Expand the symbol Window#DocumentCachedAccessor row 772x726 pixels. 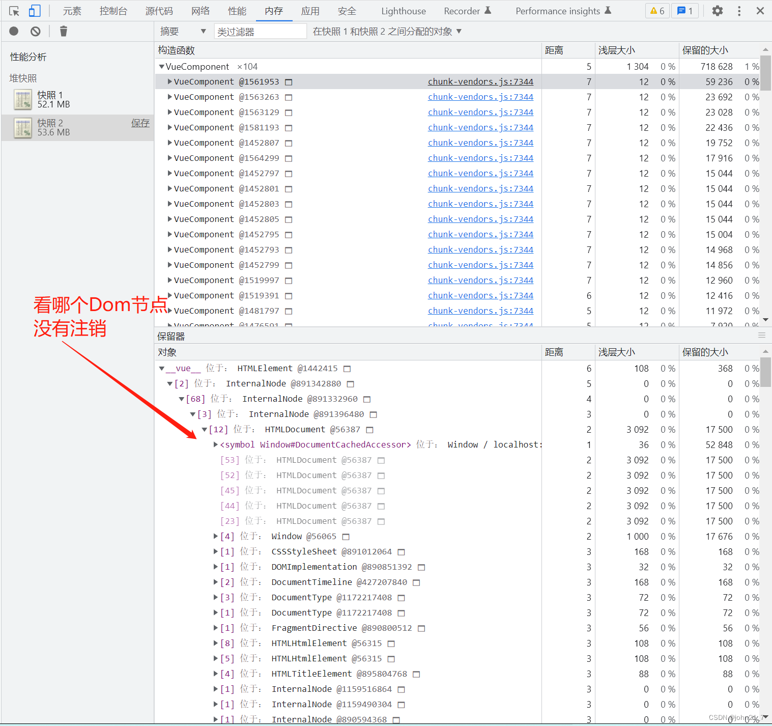[216, 444]
